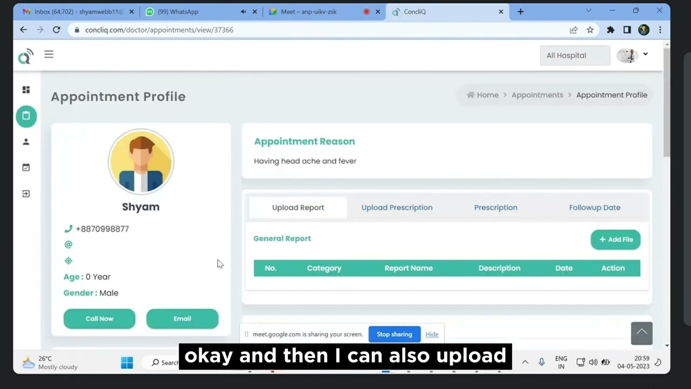
Task: Click the Add File button
Action: point(615,239)
